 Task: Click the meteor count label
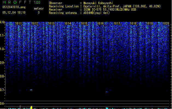(39, 8)
